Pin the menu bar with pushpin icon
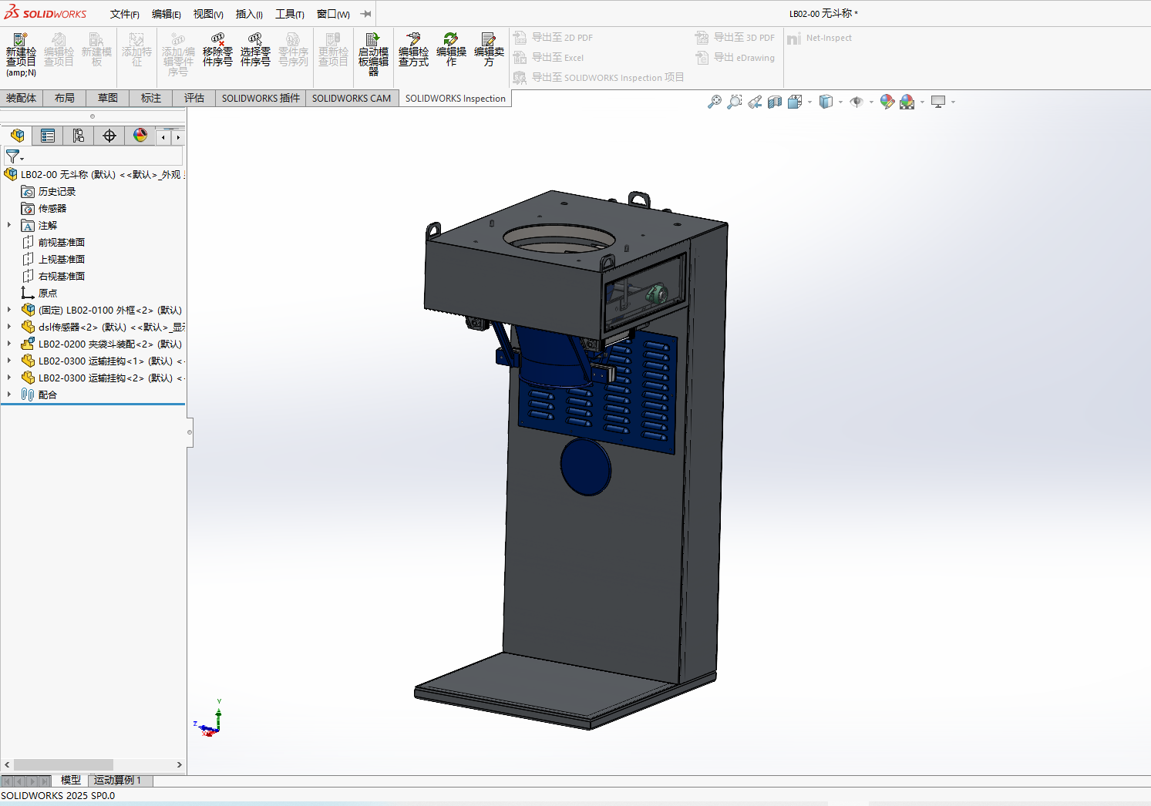1151x806 pixels. pyautogui.click(x=366, y=14)
